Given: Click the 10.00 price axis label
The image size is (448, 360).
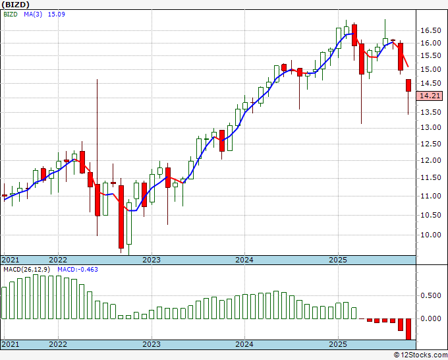Looking at the screenshot, I should 431,235.
